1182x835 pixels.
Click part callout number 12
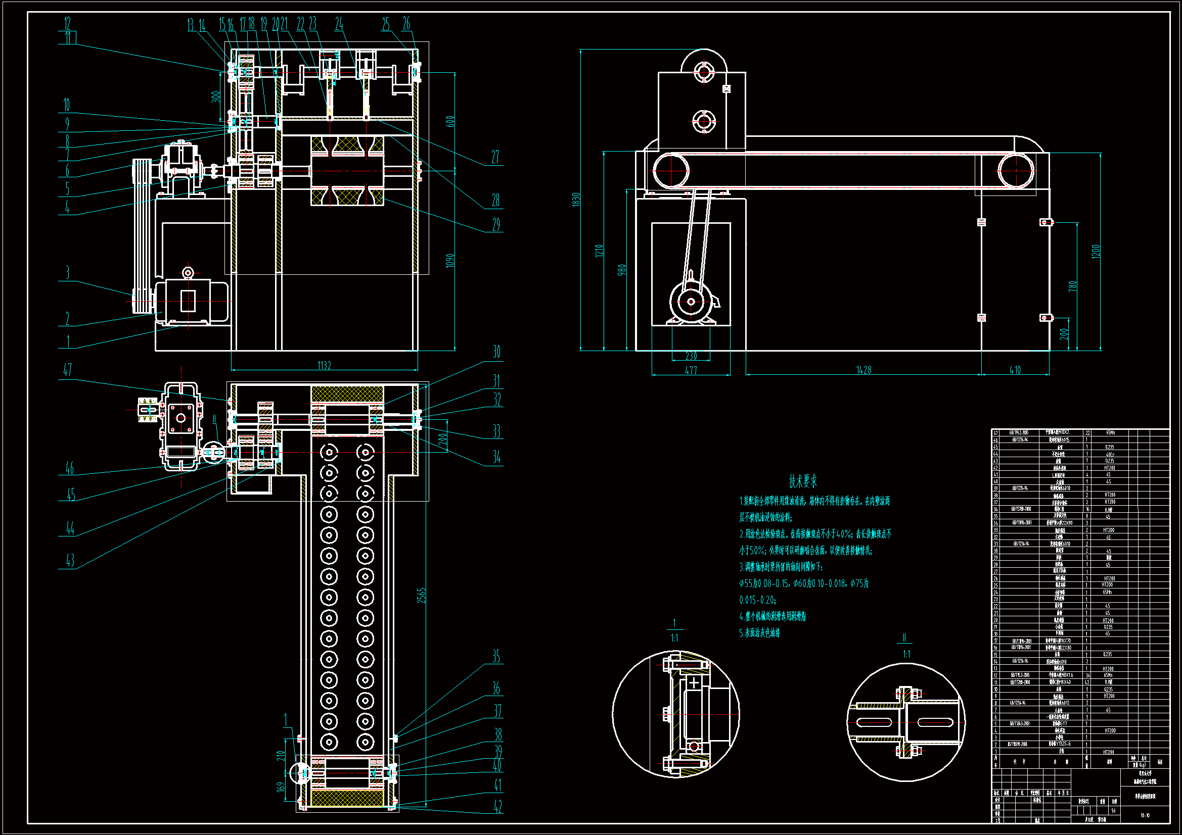(67, 23)
